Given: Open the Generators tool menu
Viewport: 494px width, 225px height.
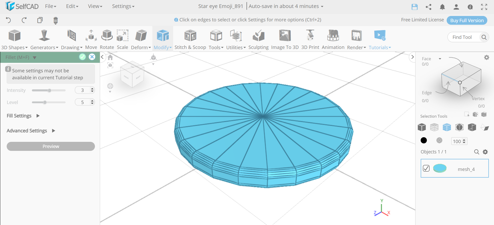Looking at the screenshot, I should [x=44, y=39].
